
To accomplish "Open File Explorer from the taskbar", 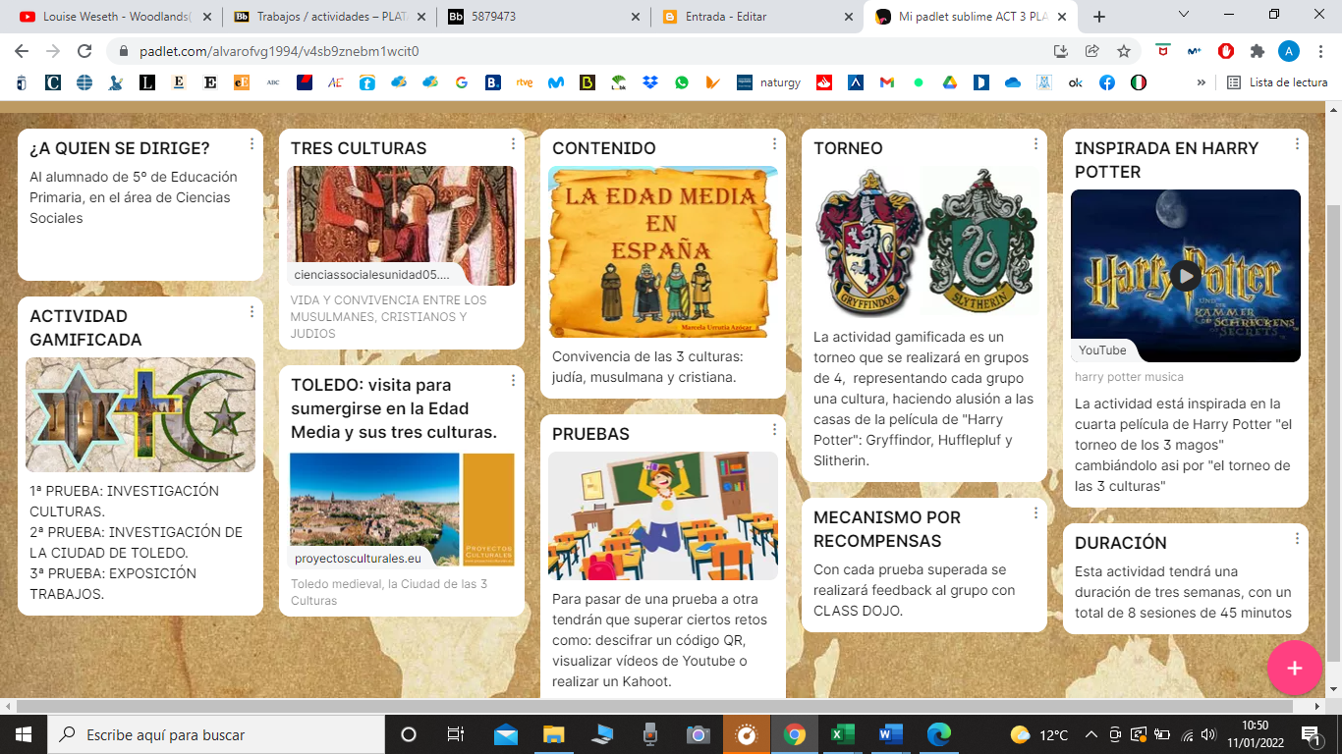I will pyautogui.click(x=554, y=734).
